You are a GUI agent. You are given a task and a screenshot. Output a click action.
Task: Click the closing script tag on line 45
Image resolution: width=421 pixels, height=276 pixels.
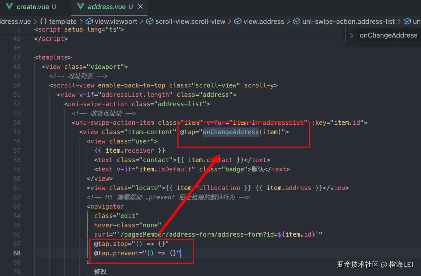(51, 39)
